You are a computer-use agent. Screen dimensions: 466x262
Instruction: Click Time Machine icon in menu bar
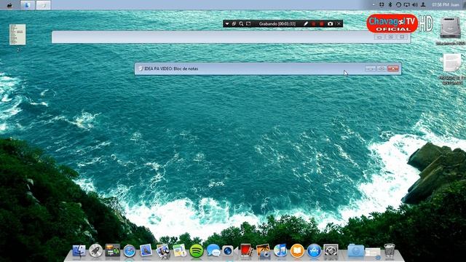(398, 5)
